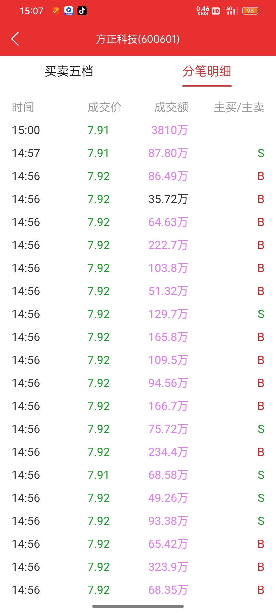Tap the back arrow icon
276x613 pixels.
pos(15,39)
